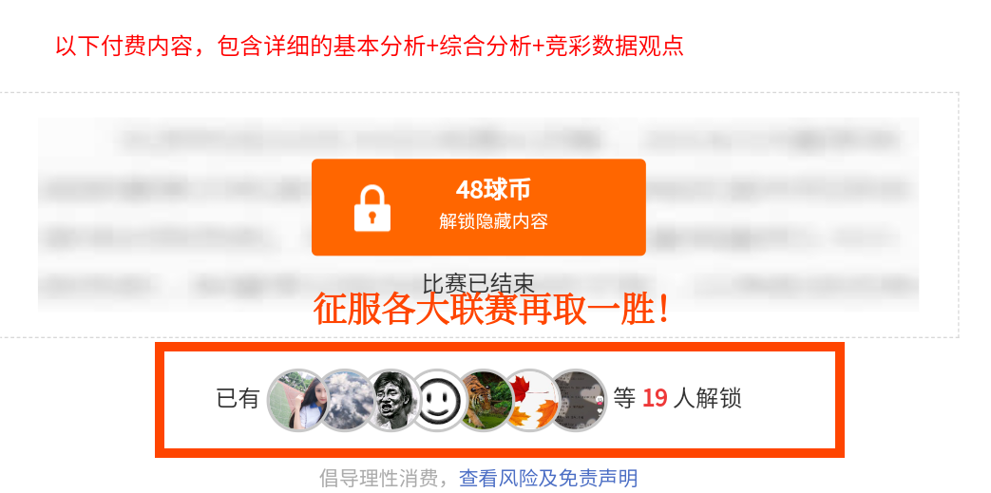Click the red 以下付费内容 heading line
Screen dimensions: 991x493
point(370,47)
